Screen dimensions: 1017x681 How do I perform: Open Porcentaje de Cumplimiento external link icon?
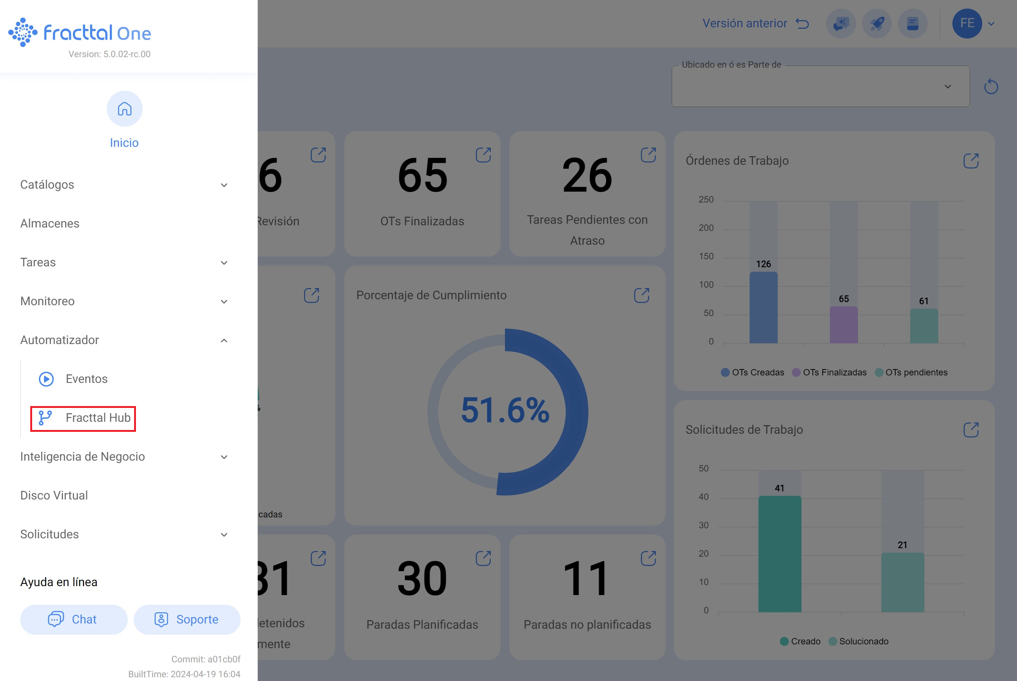click(x=641, y=295)
